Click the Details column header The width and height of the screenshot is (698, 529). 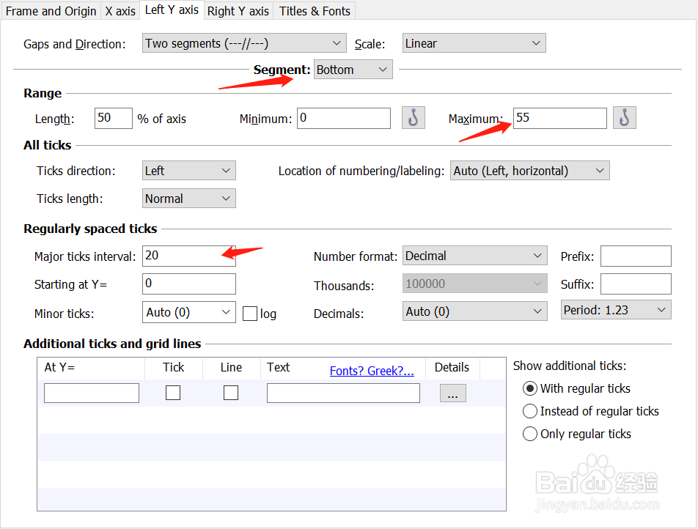pos(452,368)
